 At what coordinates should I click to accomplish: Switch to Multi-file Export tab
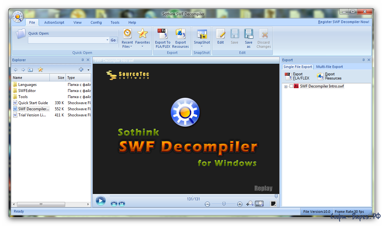pos(329,67)
